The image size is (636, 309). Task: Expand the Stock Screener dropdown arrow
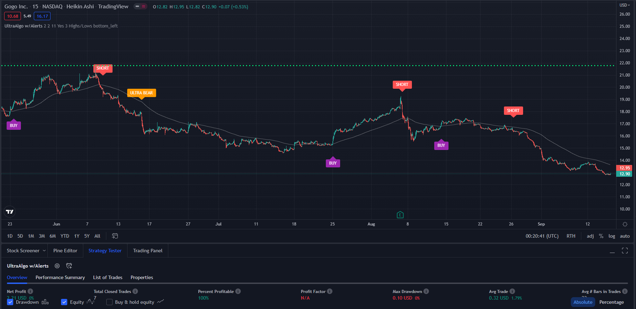[x=44, y=250]
